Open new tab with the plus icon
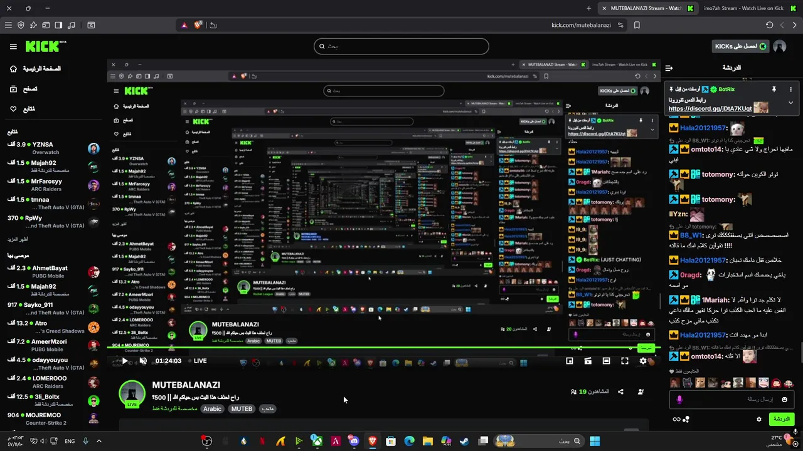This screenshot has width=803, height=451. [x=588, y=8]
